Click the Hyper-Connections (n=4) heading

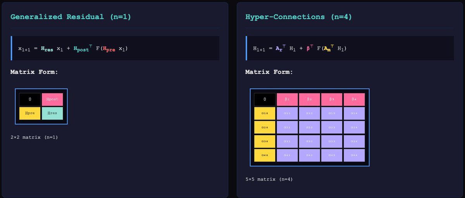click(298, 17)
